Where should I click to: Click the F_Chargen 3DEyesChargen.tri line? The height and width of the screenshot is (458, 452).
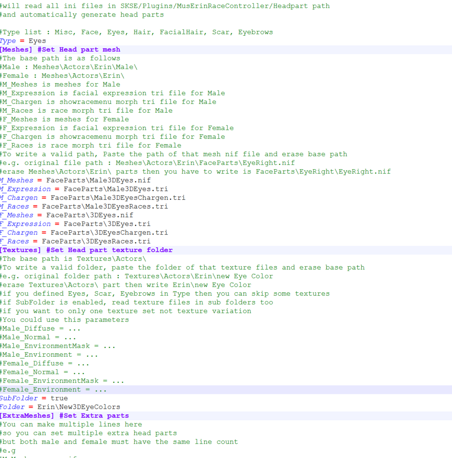point(84,233)
